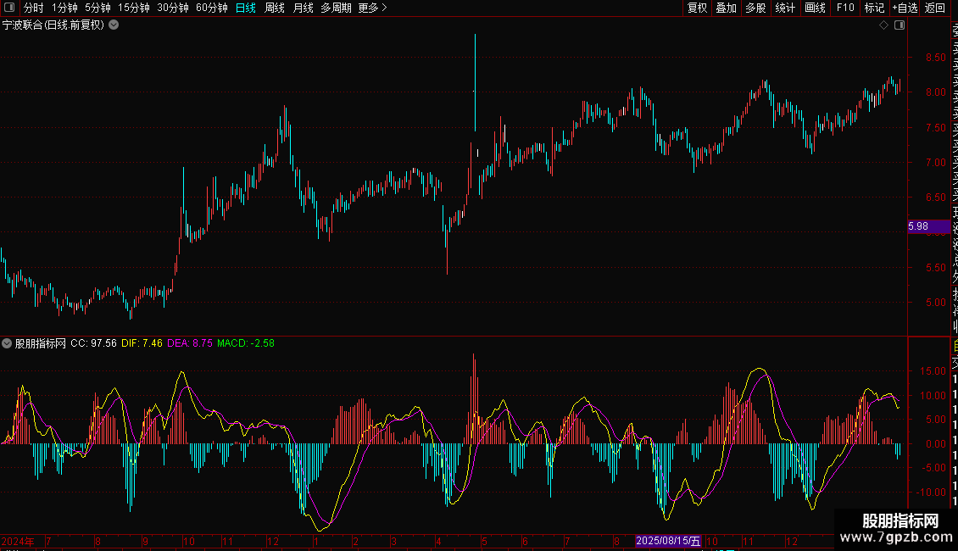
Task: Click the CC: 97.56 value
Action: tap(93, 343)
